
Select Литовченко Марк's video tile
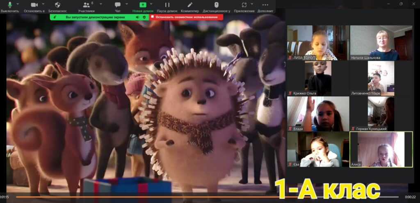[381, 78]
